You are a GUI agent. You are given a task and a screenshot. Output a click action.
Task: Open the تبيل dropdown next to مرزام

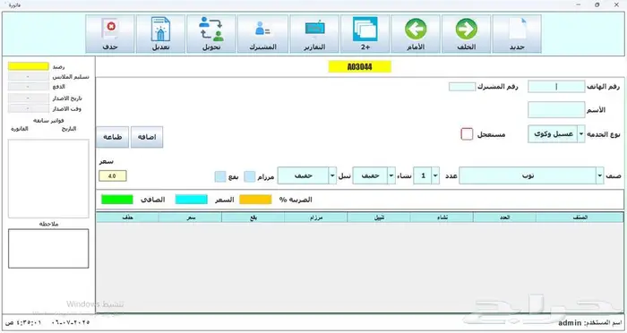332,175
